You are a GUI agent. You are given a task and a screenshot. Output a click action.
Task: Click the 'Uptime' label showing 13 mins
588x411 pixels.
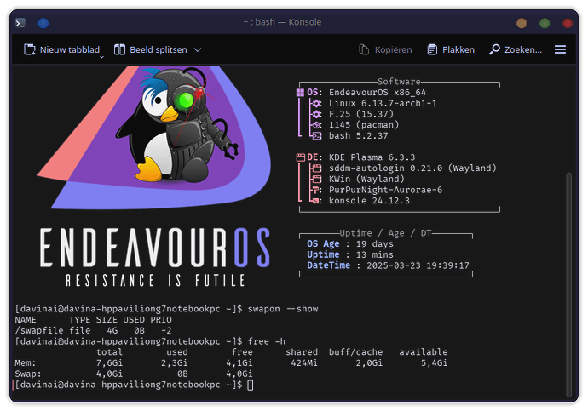coord(323,254)
